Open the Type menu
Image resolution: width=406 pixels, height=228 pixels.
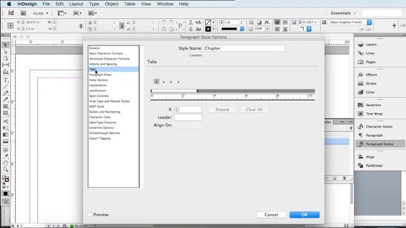[x=94, y=4]
